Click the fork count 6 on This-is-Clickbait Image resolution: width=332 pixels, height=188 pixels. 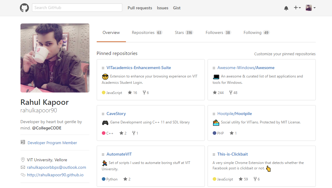[257, 179]
